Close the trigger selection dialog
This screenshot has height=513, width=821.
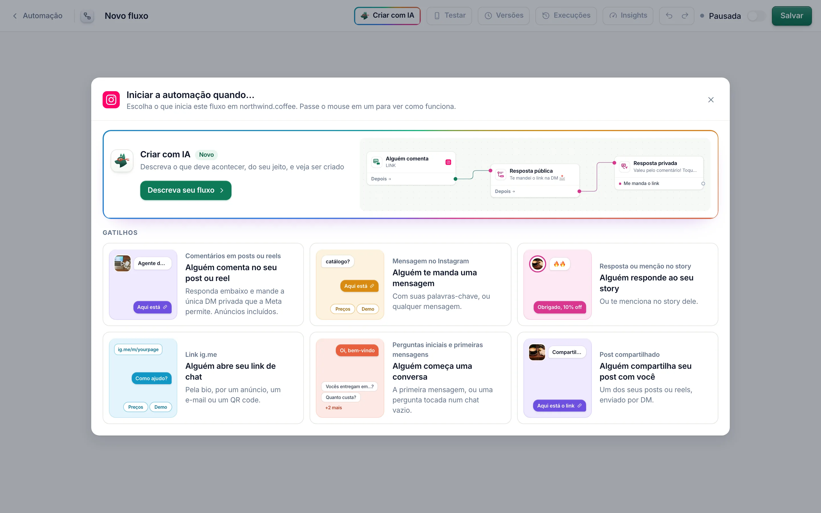(x=711, y=100)
